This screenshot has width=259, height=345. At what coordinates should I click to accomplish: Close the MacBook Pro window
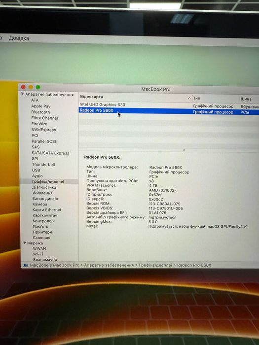click(x=23, y=87)
